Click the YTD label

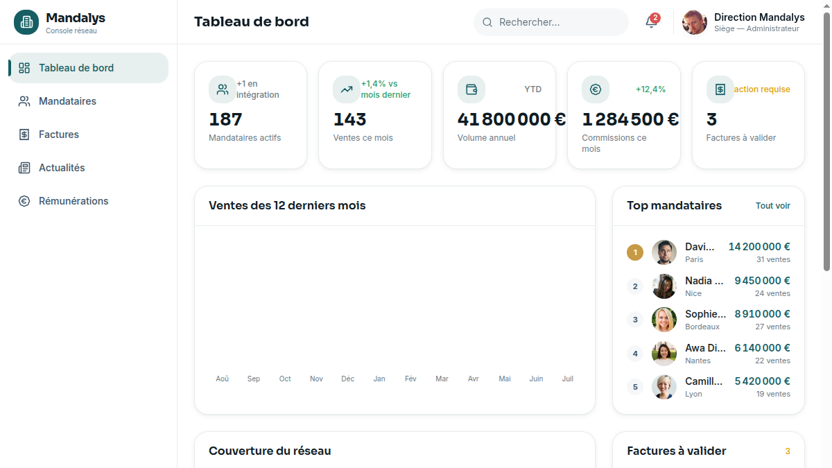[533, 89]
